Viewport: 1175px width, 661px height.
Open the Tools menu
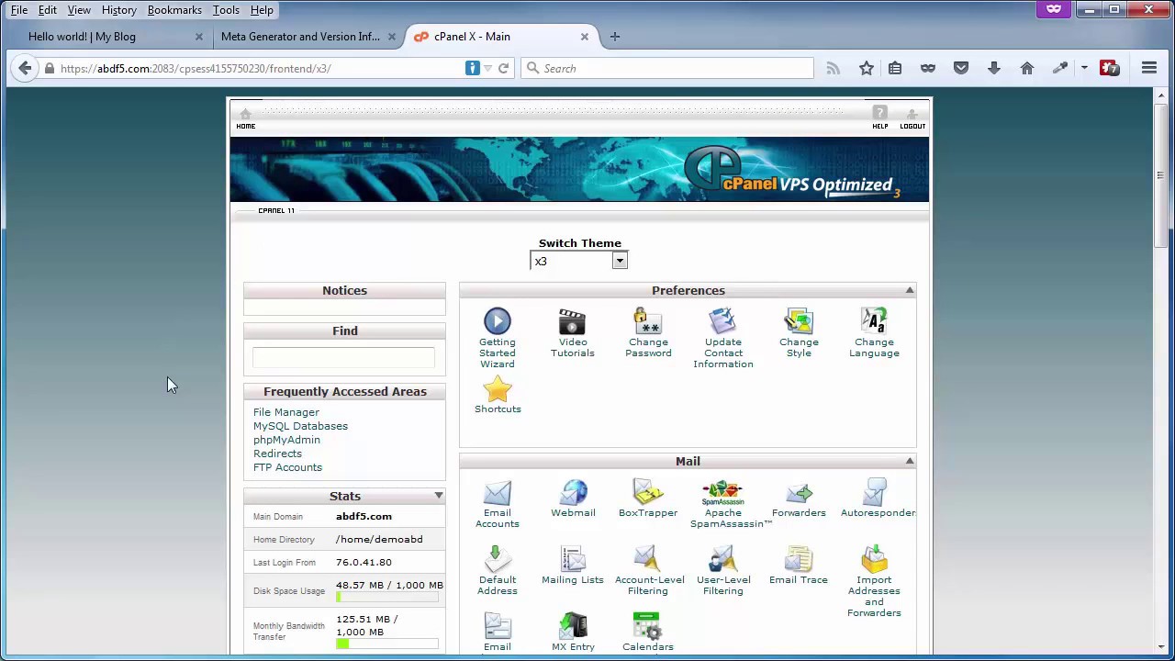[x=226, y=10]
